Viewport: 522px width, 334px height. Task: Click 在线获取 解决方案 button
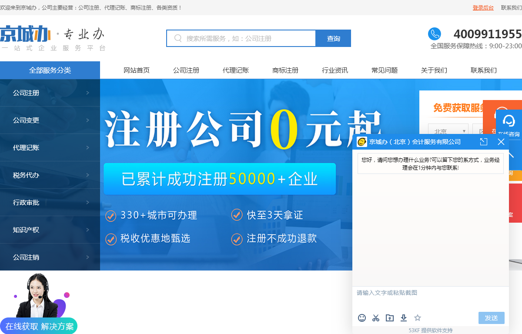[39, 326]
